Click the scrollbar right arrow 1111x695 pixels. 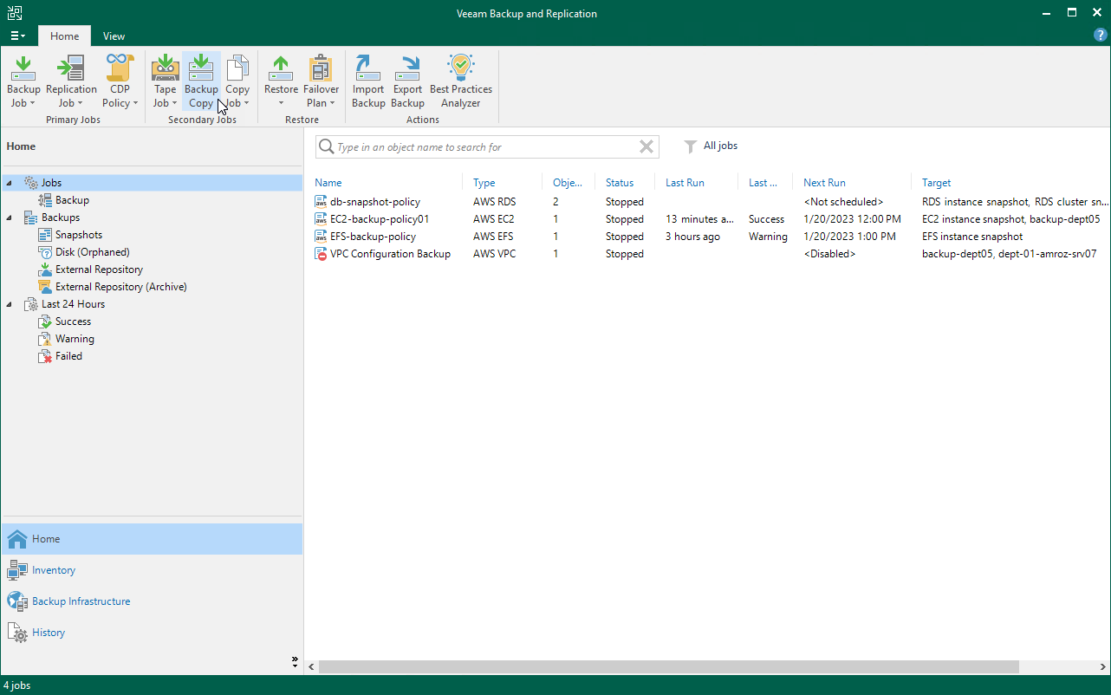(1103, 666)
